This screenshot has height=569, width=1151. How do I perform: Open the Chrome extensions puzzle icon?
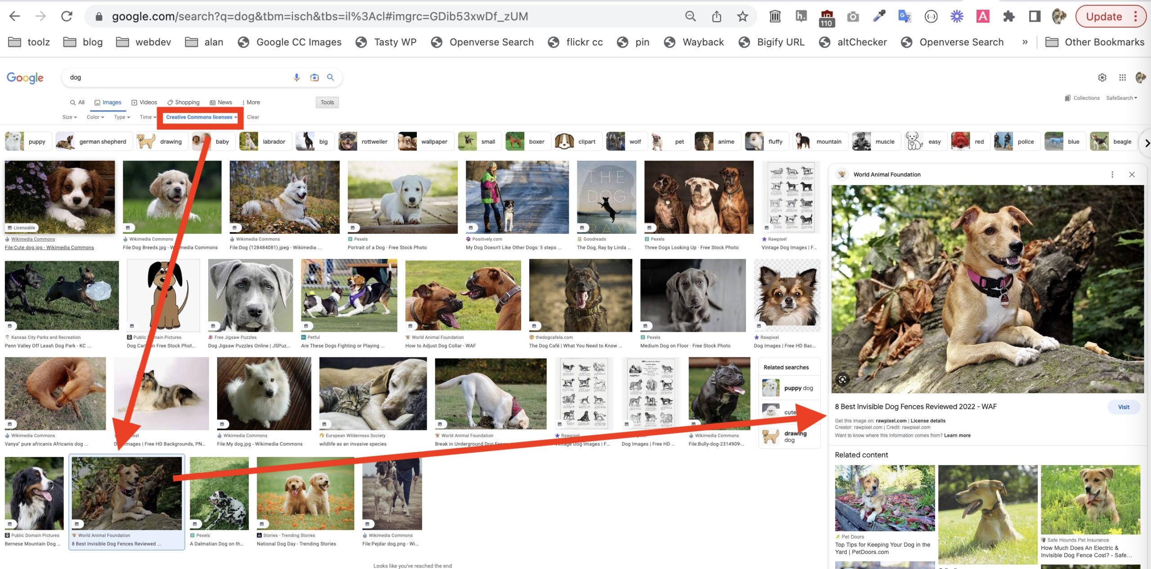1009,17
